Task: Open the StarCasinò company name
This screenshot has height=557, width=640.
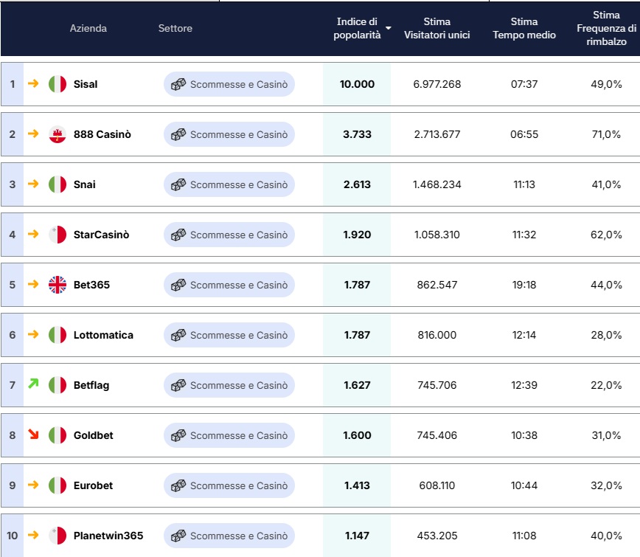Action: (101, 235)
